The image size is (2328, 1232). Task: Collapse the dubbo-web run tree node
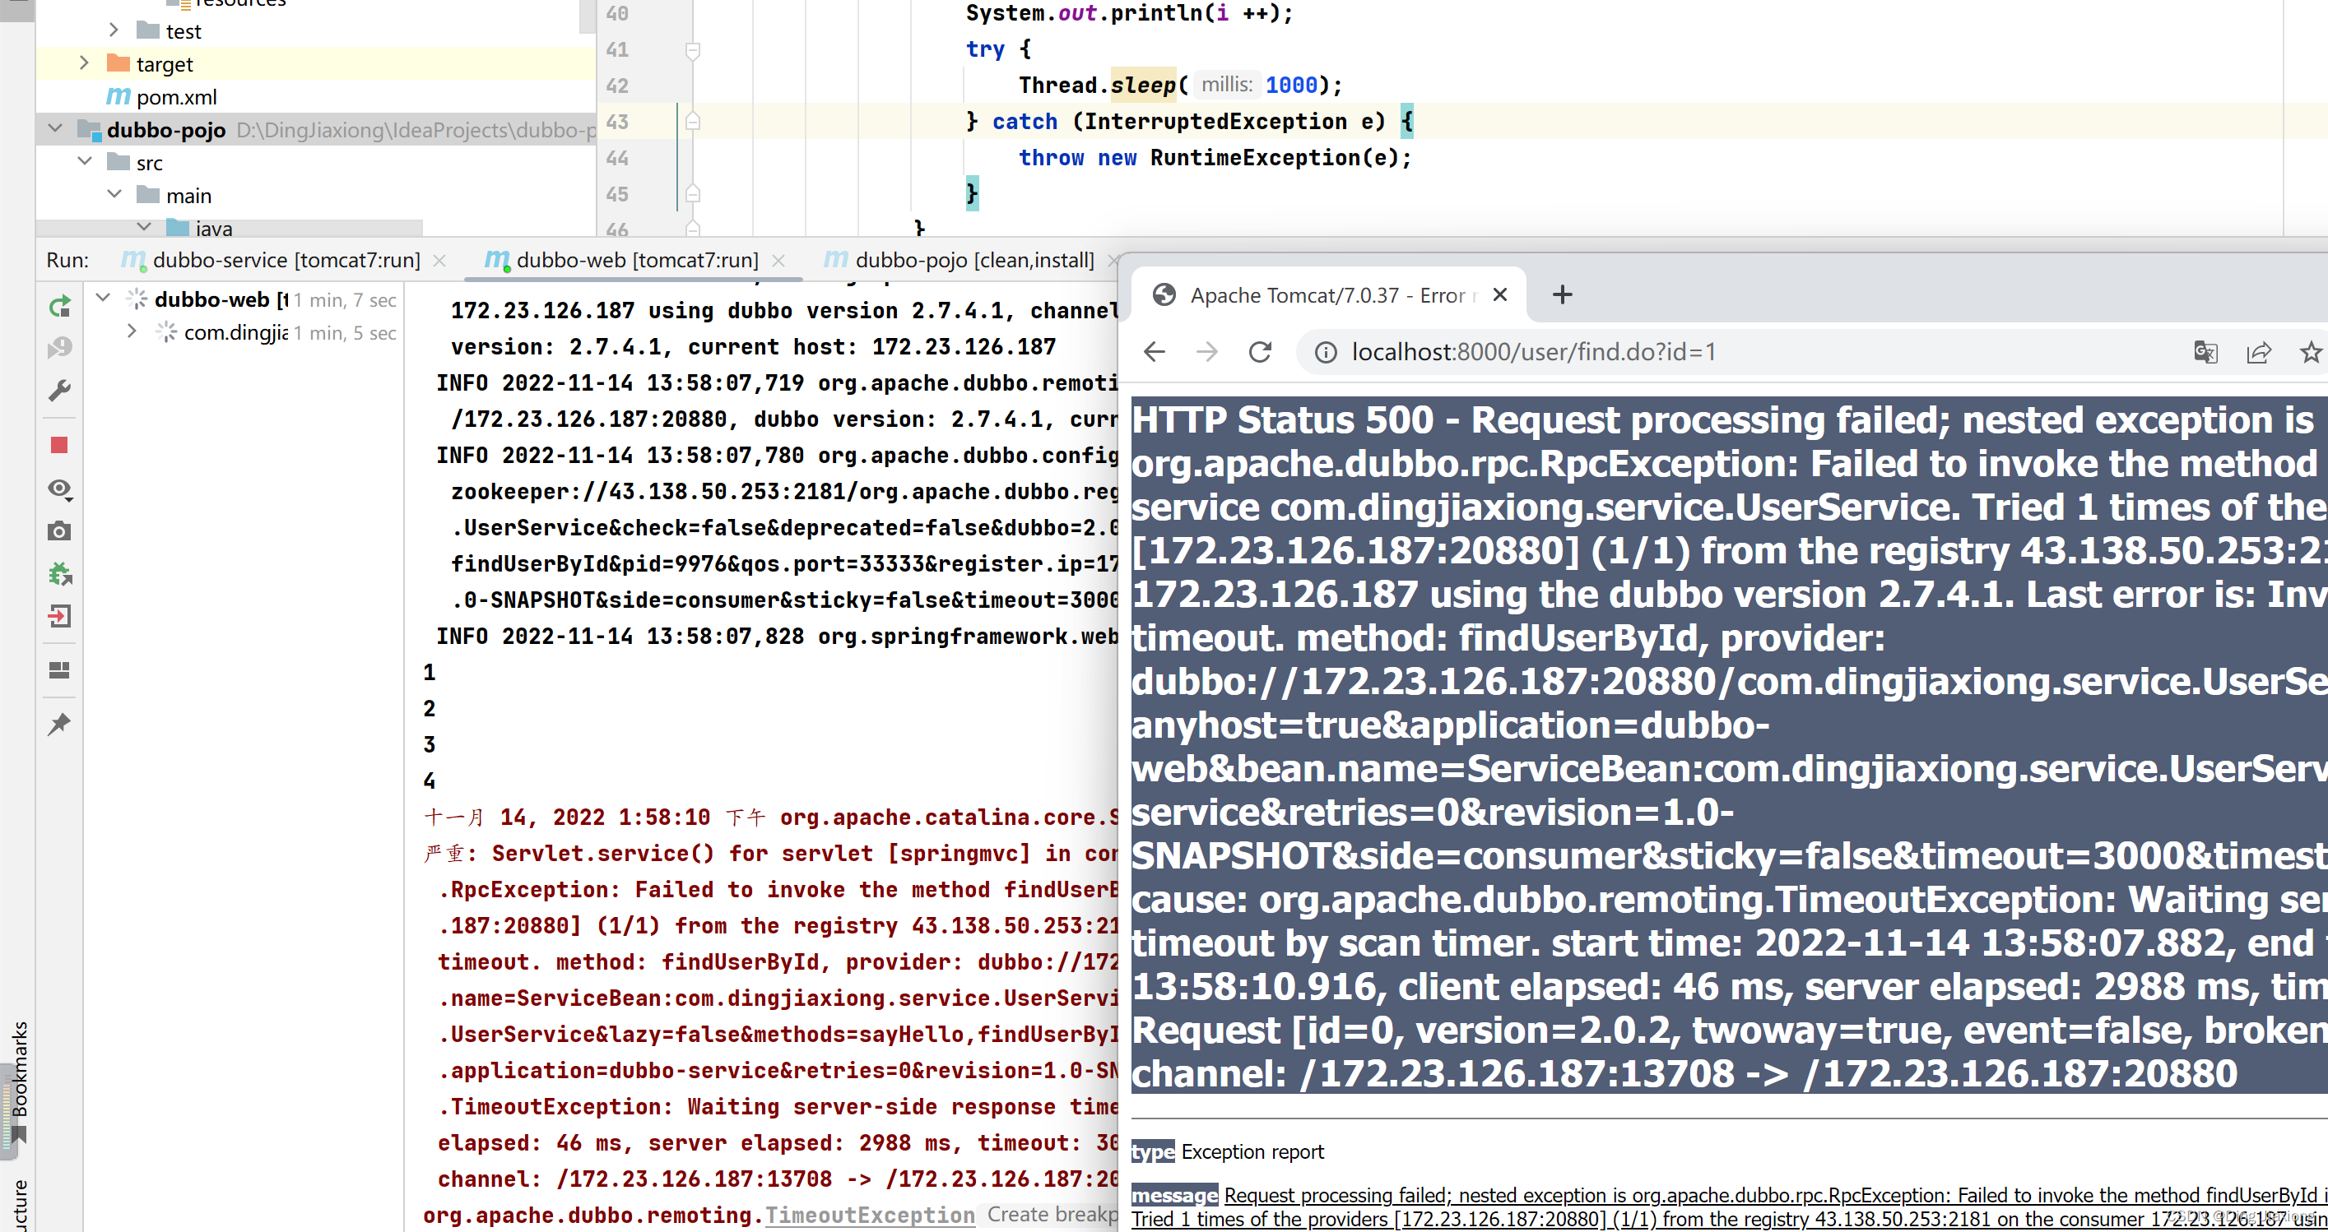103,297
